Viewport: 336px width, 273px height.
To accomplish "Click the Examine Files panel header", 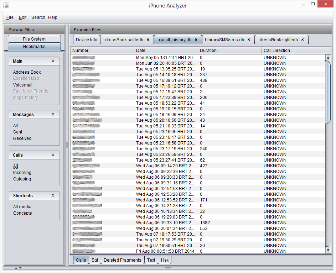I will click(x=201, y=30).
